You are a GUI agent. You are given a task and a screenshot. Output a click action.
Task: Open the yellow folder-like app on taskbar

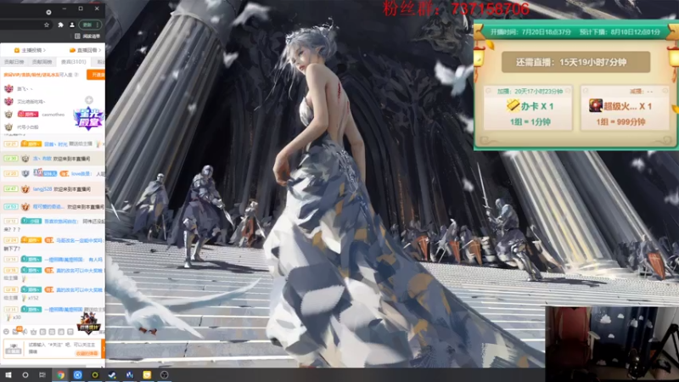[x=147, y=375]
